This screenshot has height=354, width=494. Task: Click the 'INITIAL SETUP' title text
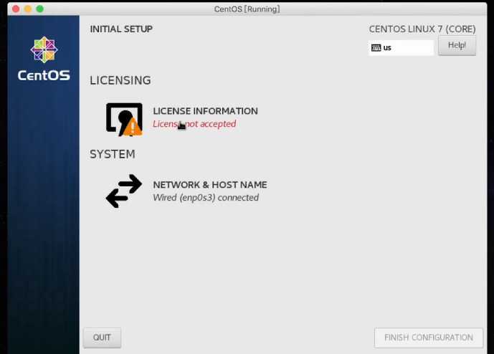coord(121,29)
